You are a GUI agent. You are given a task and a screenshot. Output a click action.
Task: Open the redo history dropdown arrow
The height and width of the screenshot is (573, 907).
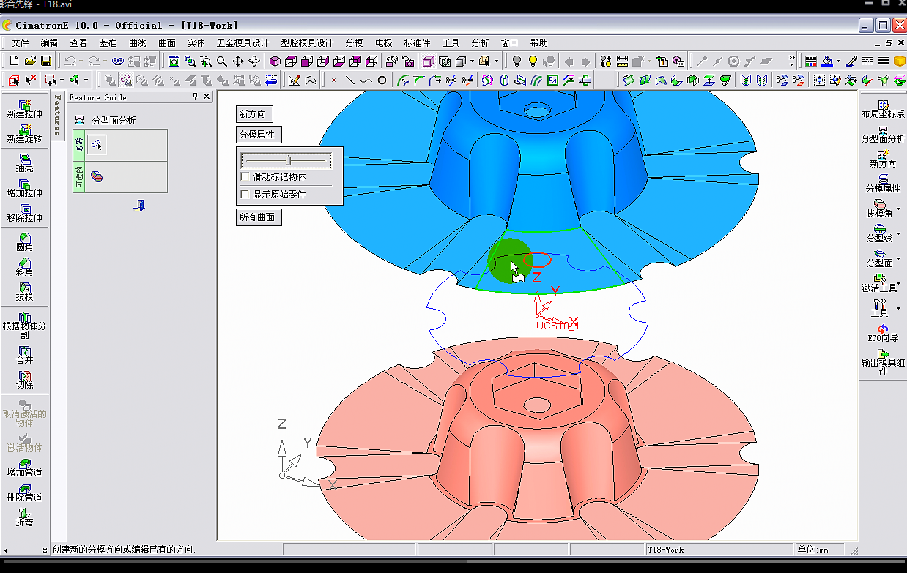tap(105, 61)
